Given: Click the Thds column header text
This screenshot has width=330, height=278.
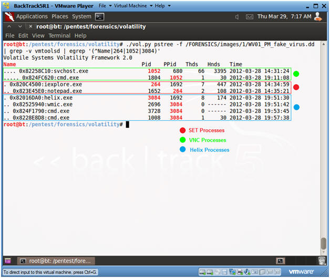Looking at the screenshot, I should click(x=192, y=65).
